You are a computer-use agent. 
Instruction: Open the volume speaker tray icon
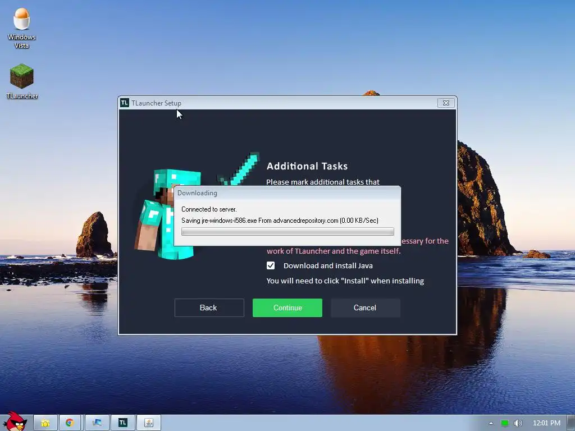pos(518,423)
